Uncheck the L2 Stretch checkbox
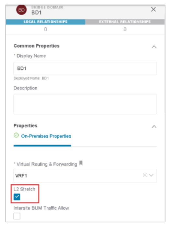 pos(17,197)
